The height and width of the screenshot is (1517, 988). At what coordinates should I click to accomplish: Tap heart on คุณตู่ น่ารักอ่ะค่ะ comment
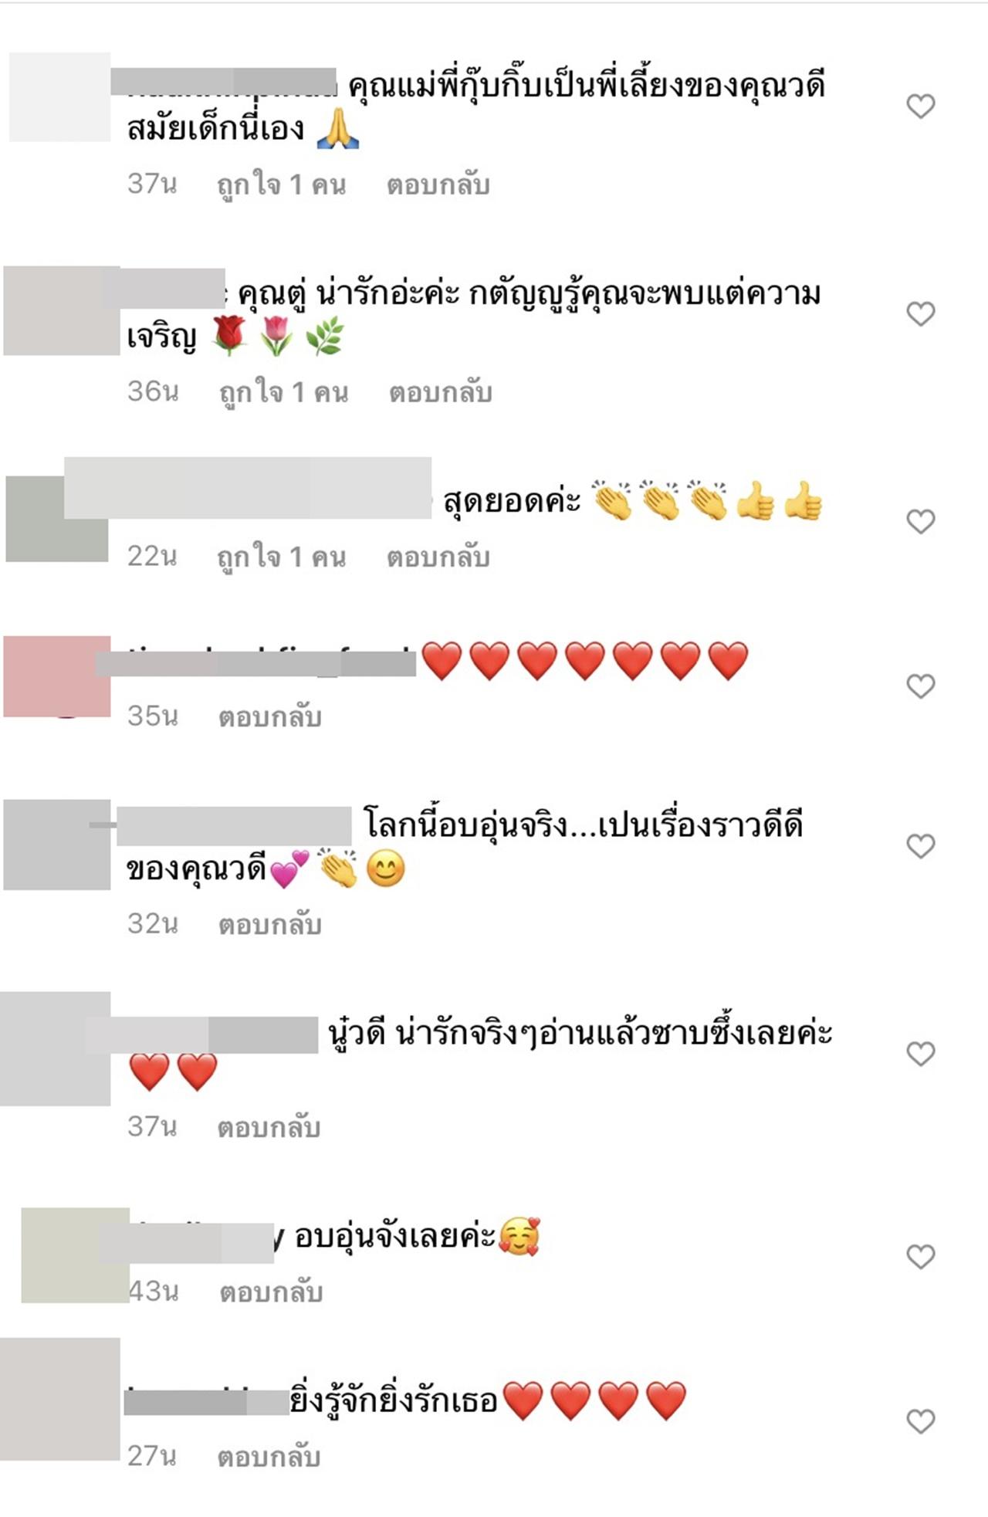click(920, 313)
